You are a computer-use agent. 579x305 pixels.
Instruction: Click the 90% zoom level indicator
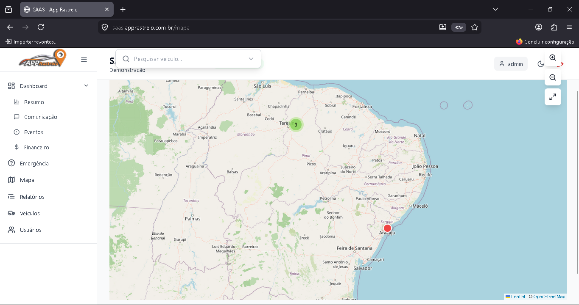[x=459, y=27]
